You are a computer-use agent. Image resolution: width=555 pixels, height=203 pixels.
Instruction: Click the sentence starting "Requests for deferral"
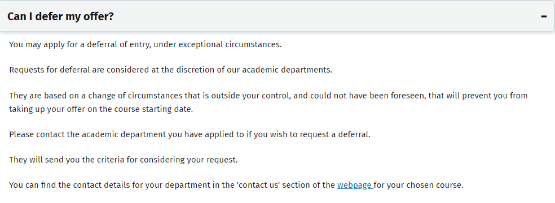170,70
